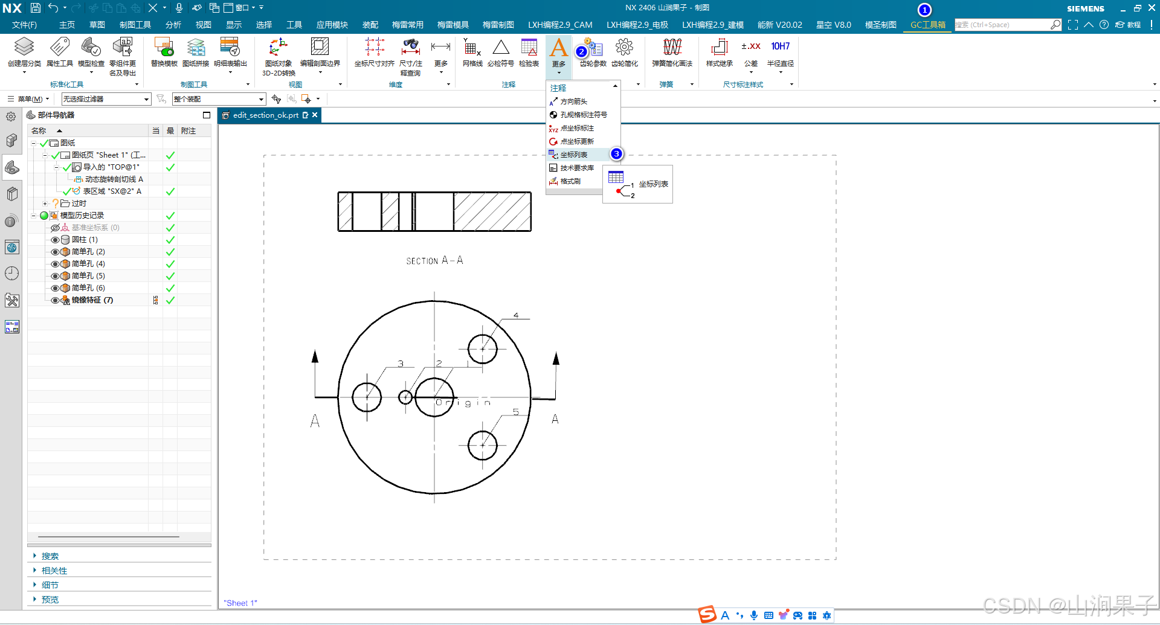This screenshot has height=625, width=1160.
Task: Sort by 名称 column header
Action: click(x=39, y=131)
